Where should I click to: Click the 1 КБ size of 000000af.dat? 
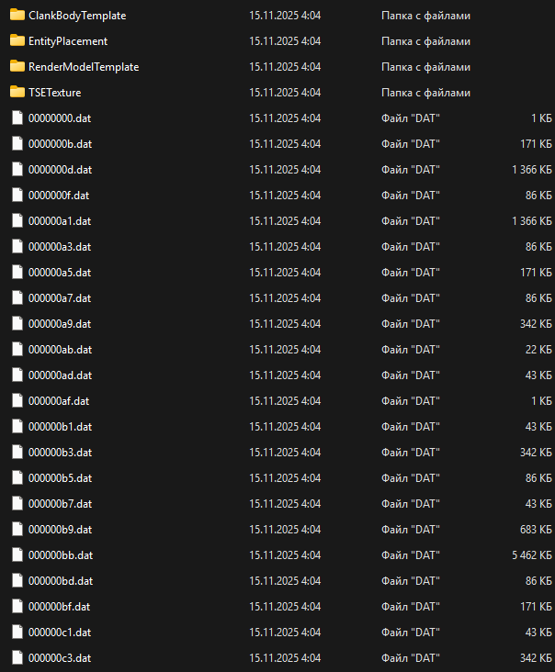pos(541,401)
